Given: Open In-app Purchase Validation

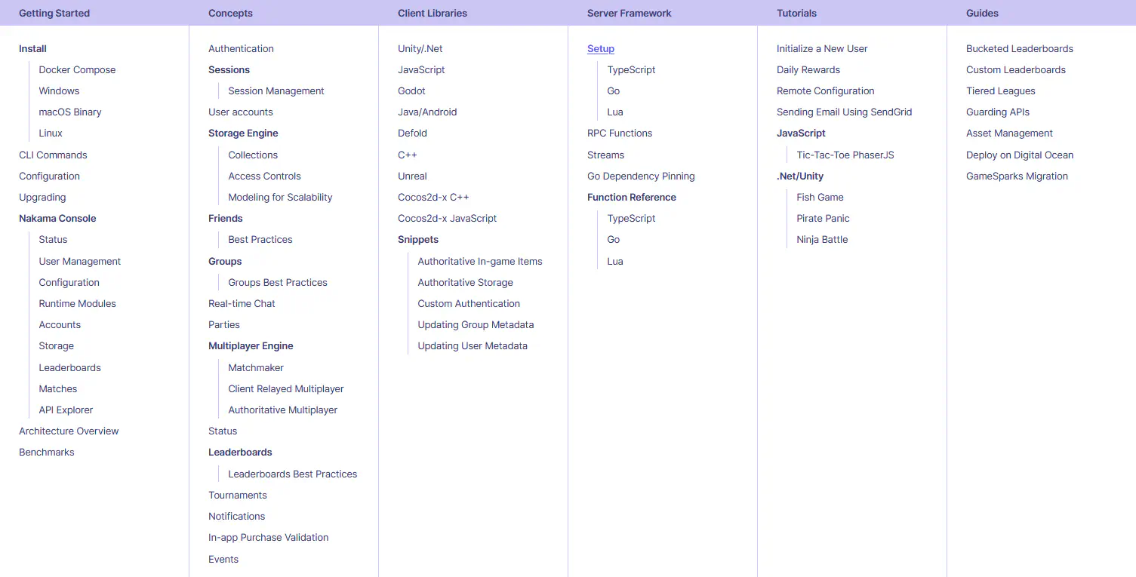Looking at the screenshot, I should (269, 537).
